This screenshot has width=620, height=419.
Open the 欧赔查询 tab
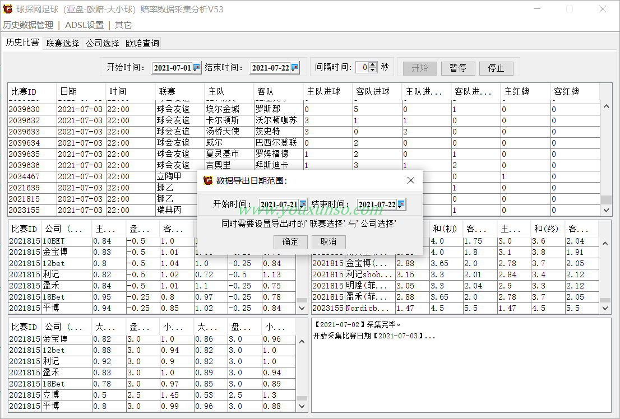[x=142, y=43]
